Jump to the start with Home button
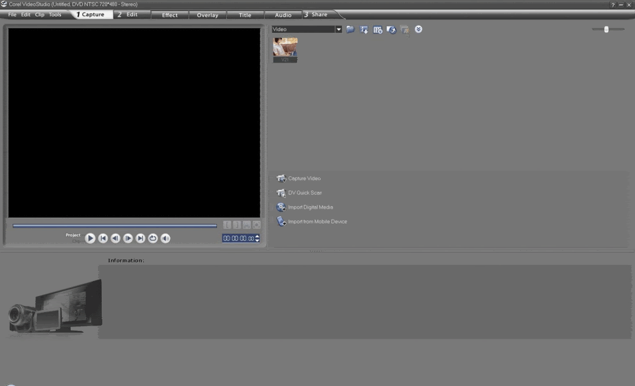 [x=103, y=238]
